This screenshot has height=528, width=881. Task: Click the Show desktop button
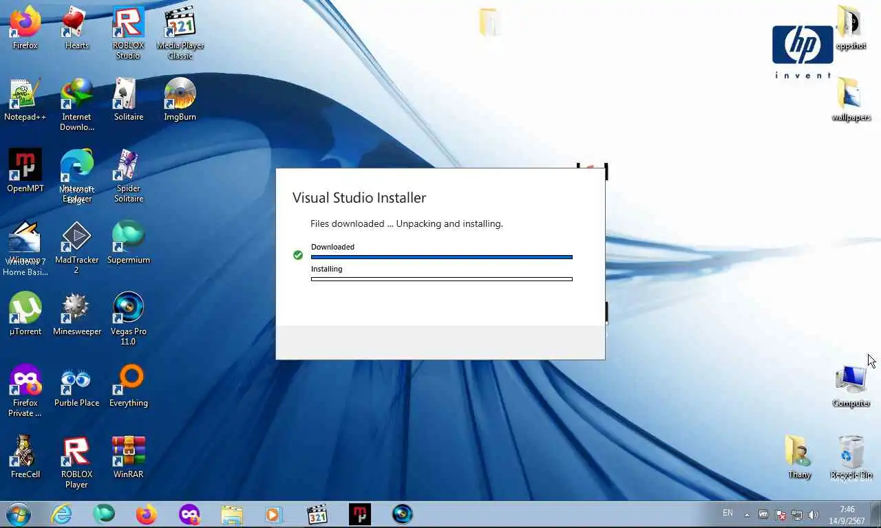876,515
